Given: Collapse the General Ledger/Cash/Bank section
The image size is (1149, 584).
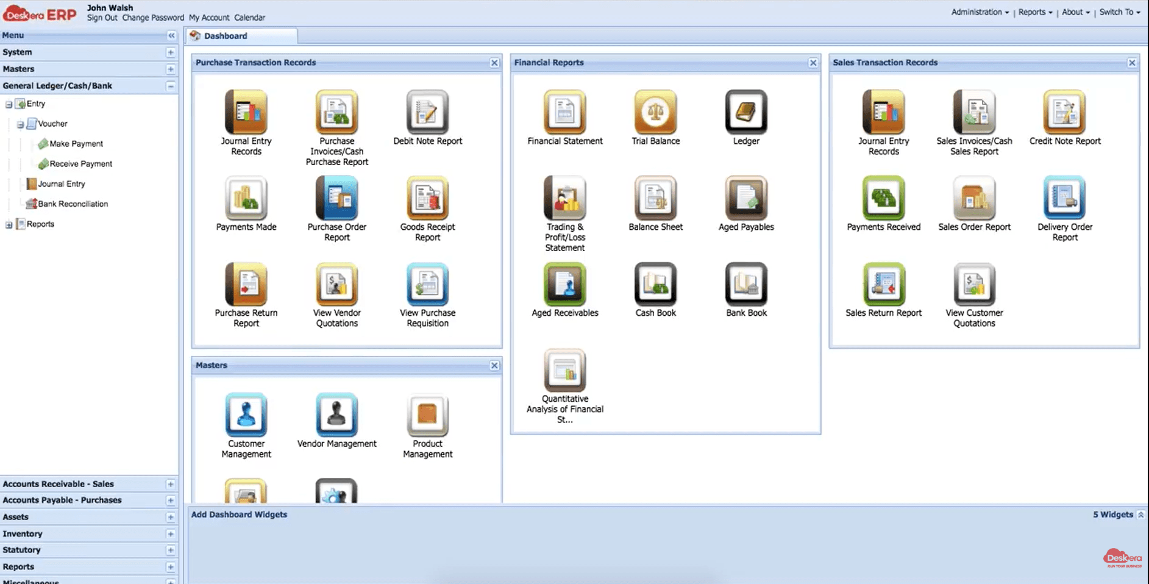Looking at the screenshot, I should tap(171, 86).
